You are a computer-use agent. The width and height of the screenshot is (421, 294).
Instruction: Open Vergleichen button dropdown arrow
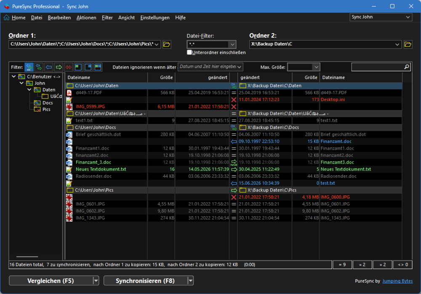pyautogui.click(x=96, y=281)
